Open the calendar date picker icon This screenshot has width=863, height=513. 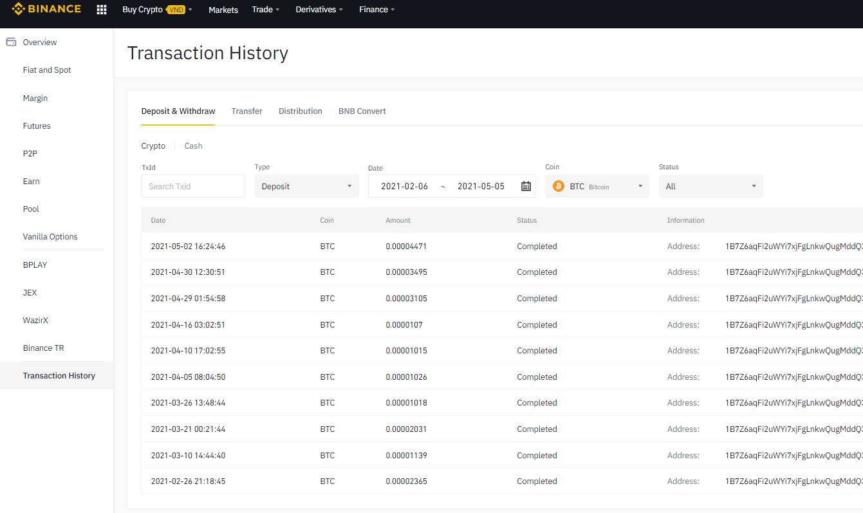pos(526,186)
